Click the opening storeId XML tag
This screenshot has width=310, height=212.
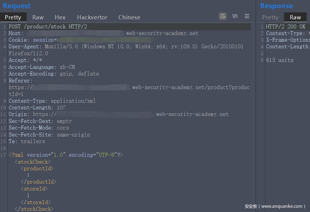point(34,189)
